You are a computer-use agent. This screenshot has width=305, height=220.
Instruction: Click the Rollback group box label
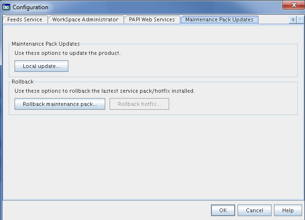23,82
